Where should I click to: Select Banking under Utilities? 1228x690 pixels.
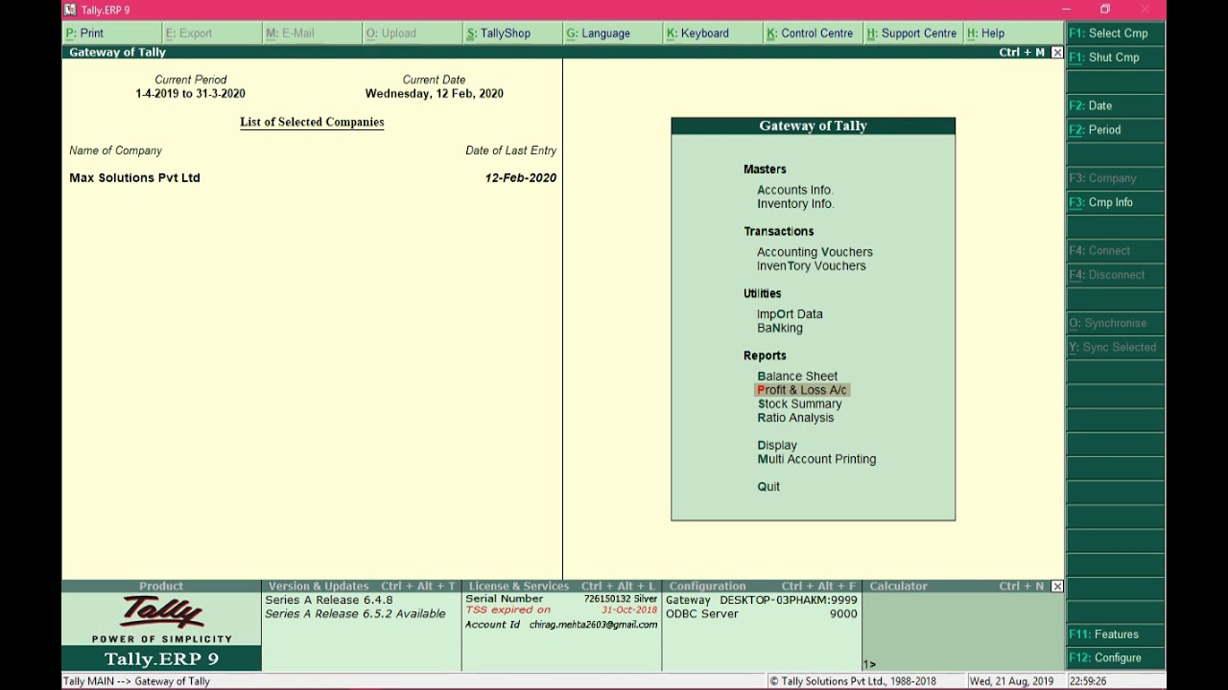(780, 328)
